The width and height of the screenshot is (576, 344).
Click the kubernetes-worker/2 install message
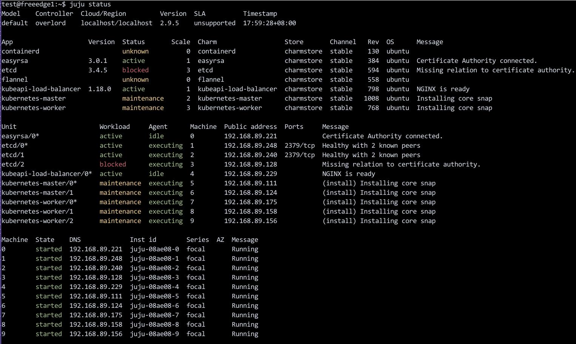point(379,221)
